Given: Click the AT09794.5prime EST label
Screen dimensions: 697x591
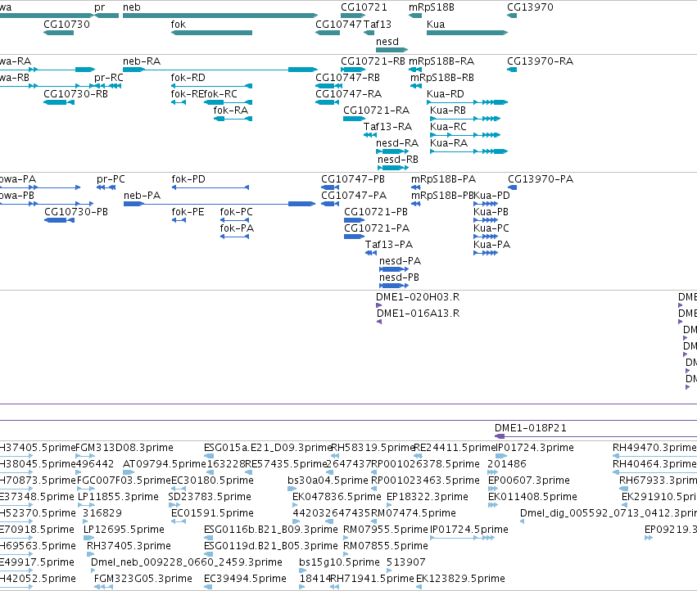Looking at the screenshot, I should click(x=165, y=464).
